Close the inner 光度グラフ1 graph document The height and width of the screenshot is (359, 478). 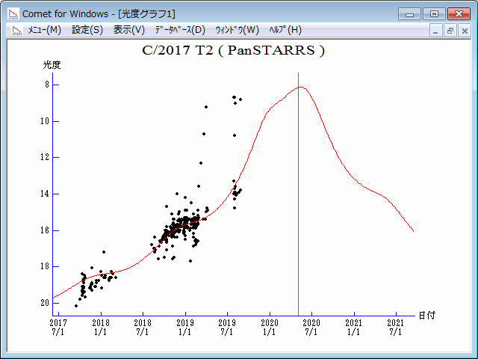[464, 31]
